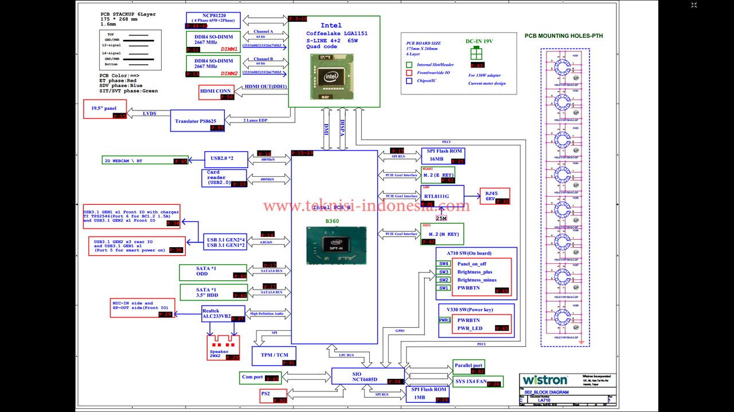The height and width of the screenshot is (412, 734).
Task: Select the 'SIO NCT6685D' block
Action: coord(368,376)
